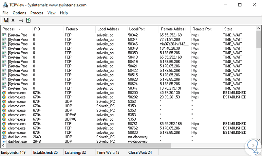Select the System Process icon on port 58342 row

tap(4, 35)
